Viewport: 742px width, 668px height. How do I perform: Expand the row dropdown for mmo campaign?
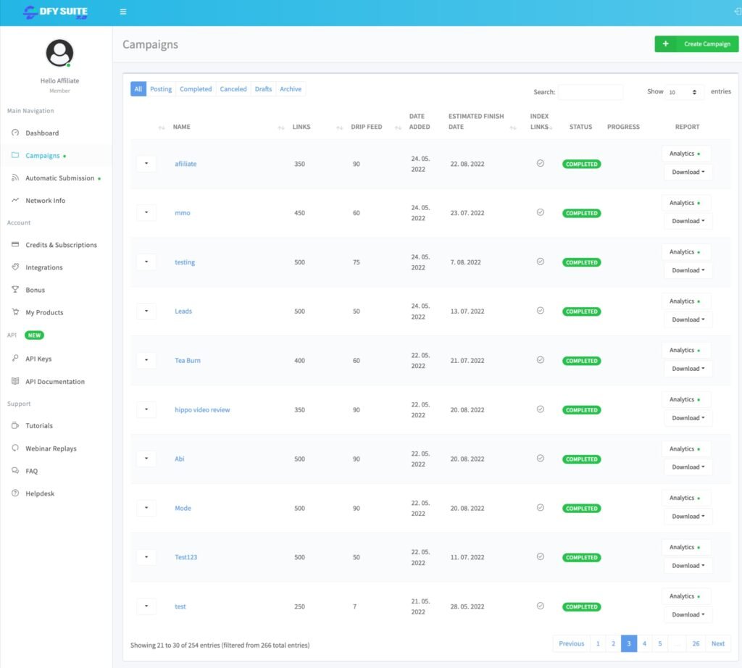coord(146,213)
